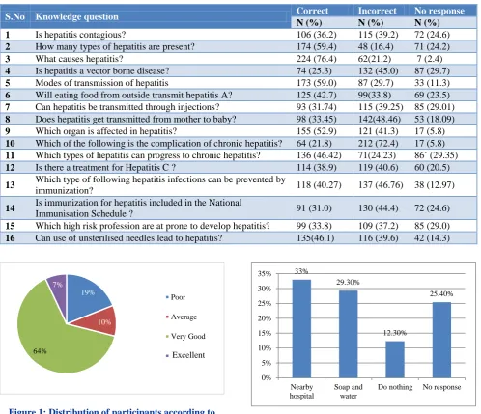Click correct value '174 (59.4)'
The width and height of the screenshot is (481, 414).
tap(317, 46)
